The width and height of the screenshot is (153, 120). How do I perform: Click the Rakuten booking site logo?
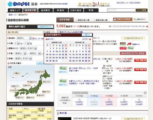(123, 44)
